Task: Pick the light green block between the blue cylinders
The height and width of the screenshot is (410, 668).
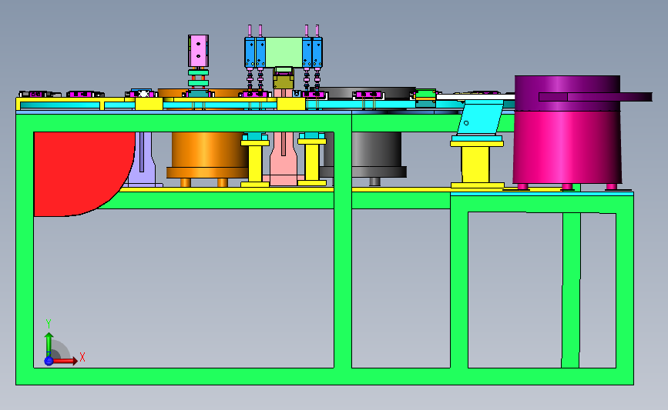Action: coord(284,52)
